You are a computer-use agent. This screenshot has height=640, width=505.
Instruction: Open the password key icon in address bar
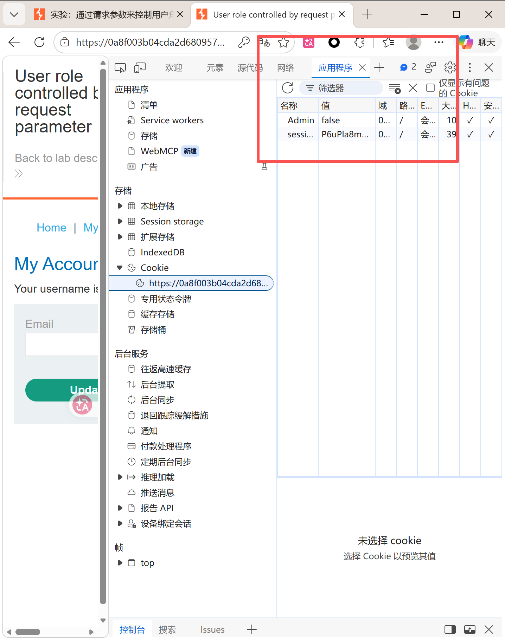coord(244,43)
